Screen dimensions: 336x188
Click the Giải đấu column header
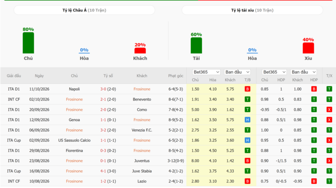point(14,76)
